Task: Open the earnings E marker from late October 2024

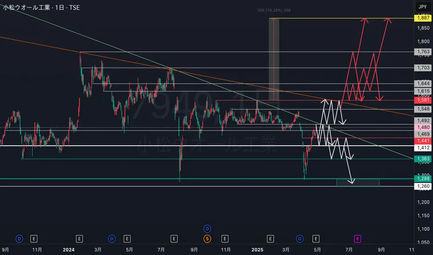Action: click(x=225, y=239)
